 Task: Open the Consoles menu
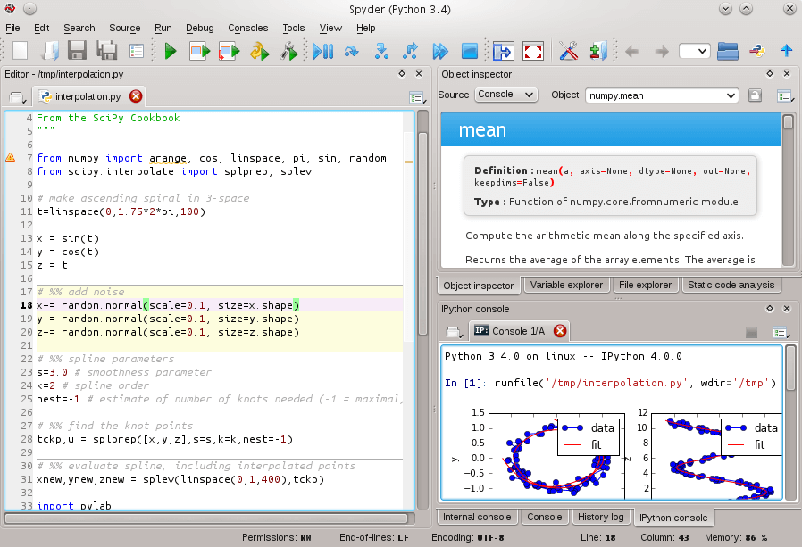[247, 28]
